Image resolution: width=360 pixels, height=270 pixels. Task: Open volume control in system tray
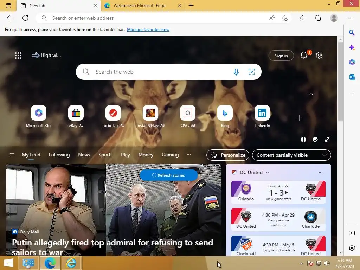click(x=327, y=263)
